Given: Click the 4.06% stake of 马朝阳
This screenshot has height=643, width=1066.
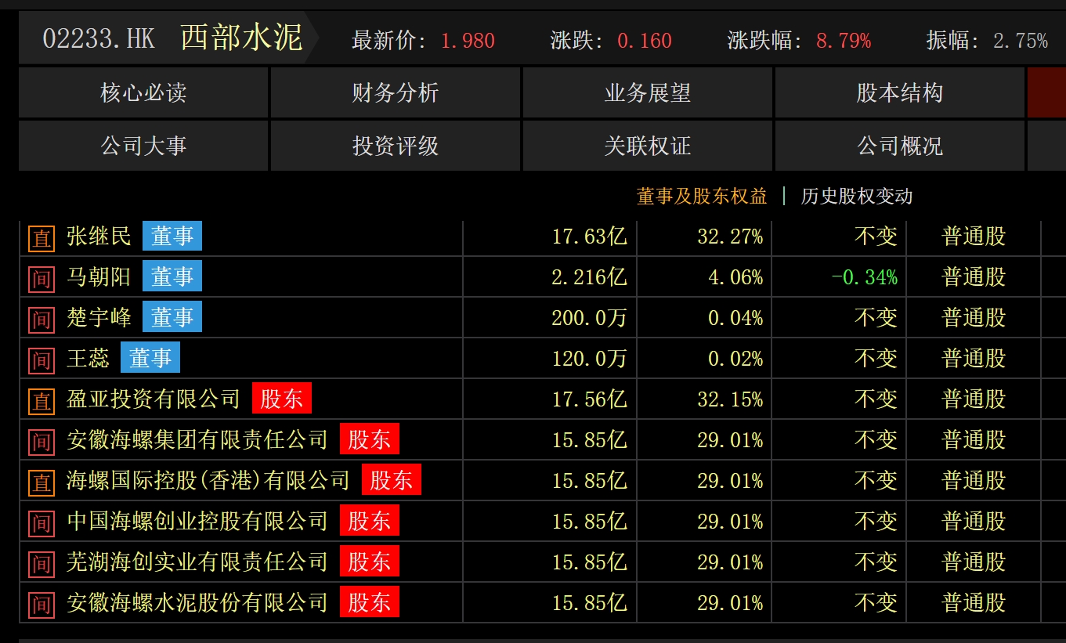Looking at the screenshot, I should tap(735, 277).
